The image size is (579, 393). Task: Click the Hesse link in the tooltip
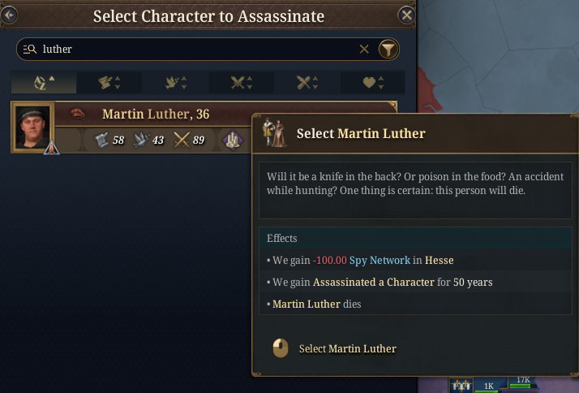[438, 260]
